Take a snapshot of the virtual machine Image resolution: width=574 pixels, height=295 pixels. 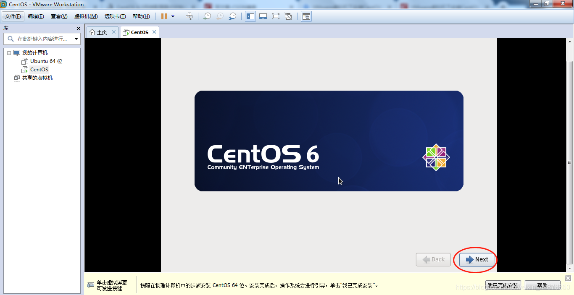click(207, 16)
